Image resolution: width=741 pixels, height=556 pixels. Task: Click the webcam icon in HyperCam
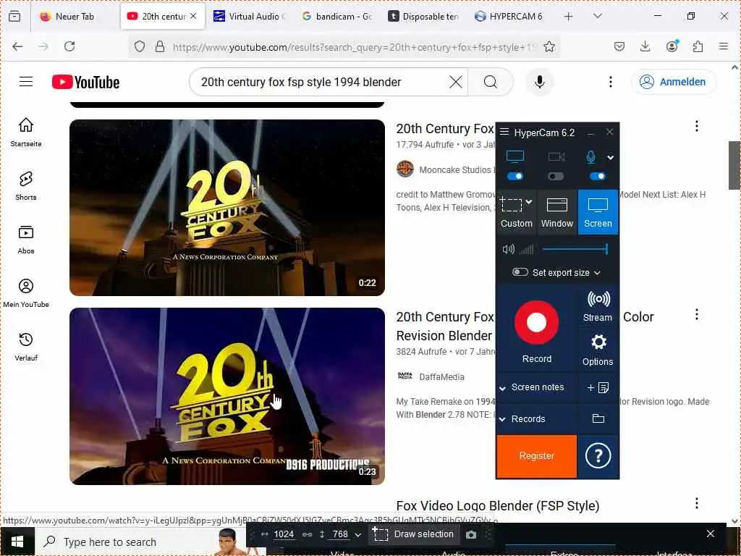click(556, 156)
